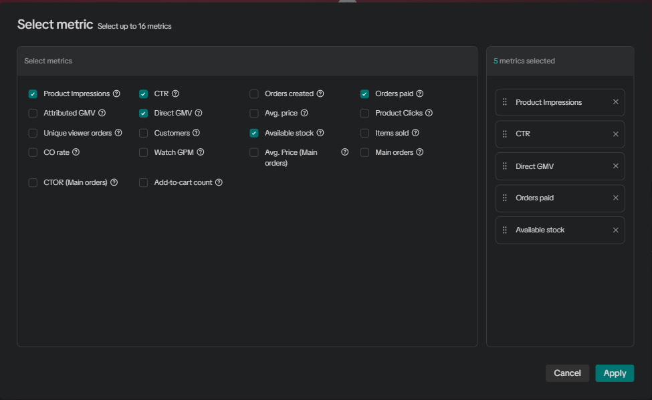Screen dimensions: 652x400
Task: Click the question mark icon next to Orders created
Action: [320, 94]
